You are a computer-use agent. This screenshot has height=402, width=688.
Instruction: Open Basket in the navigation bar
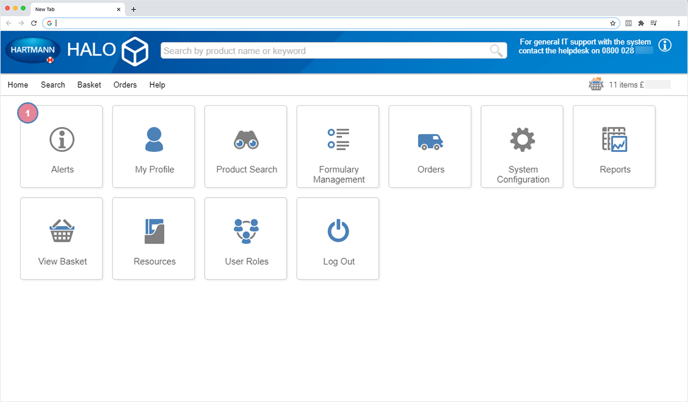point(89,85)
